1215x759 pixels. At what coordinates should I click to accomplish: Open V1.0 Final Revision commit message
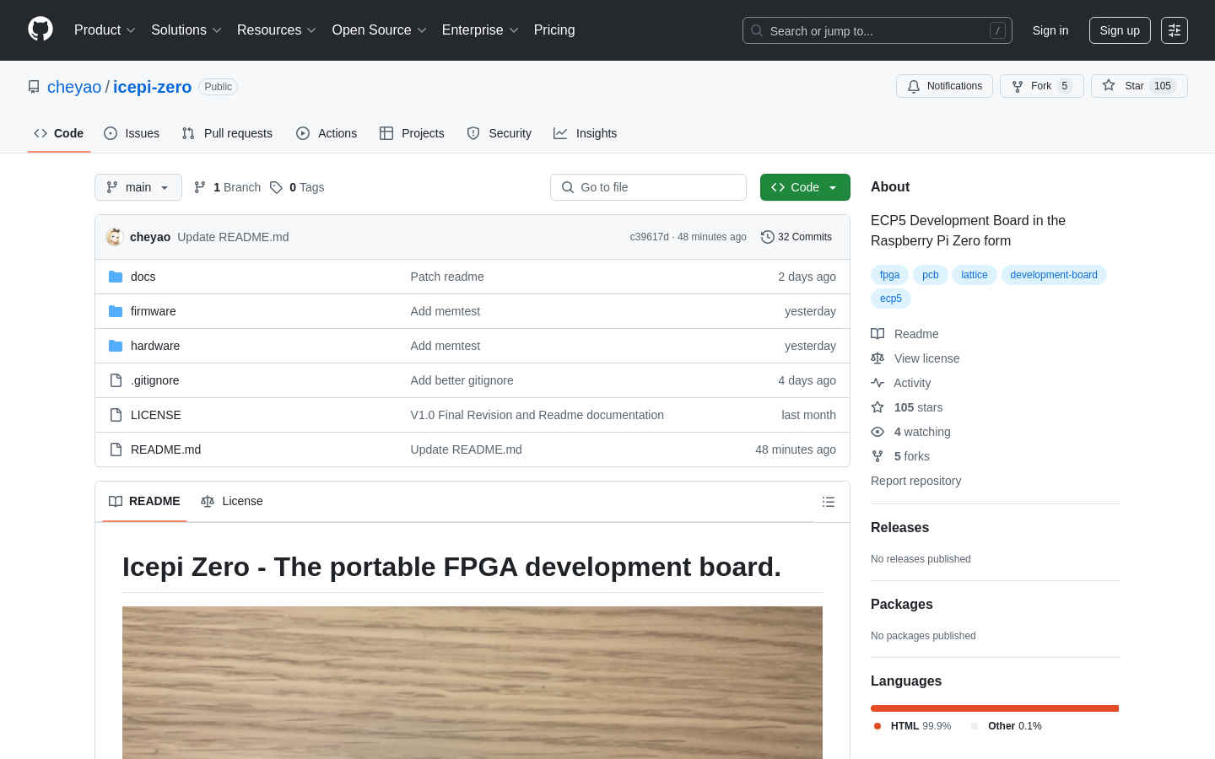(537, 415)
